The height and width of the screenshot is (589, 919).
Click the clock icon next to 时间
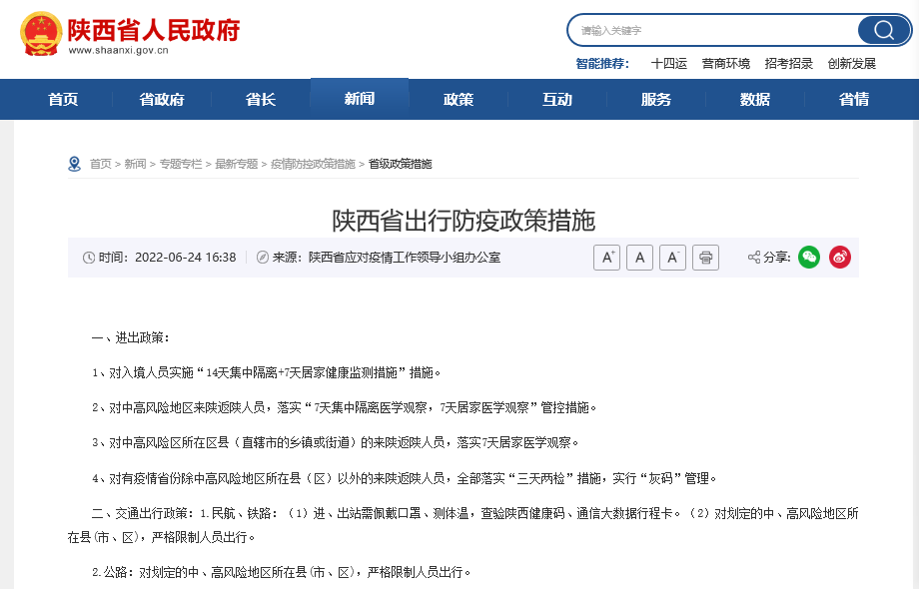(x=89, y=258)
